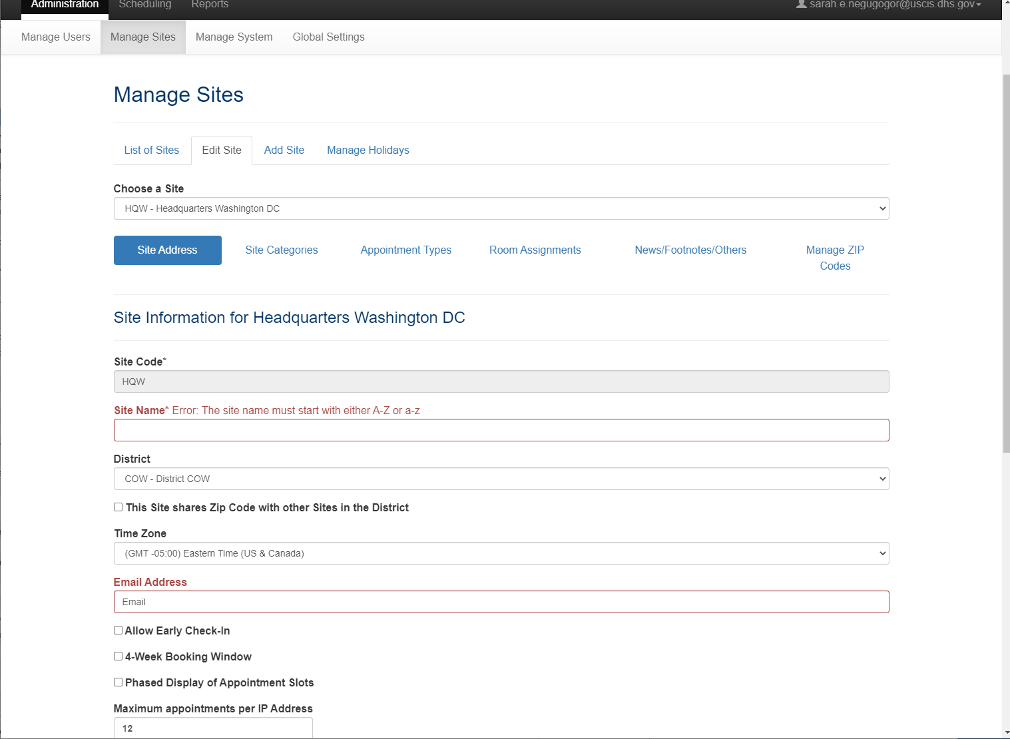Select the Edit Site tab
Screen dimensions: 1010x739
tap(222, 150)
